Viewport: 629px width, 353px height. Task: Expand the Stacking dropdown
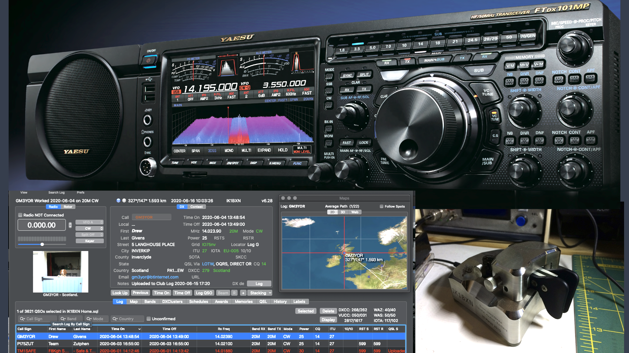pyautogui.click(x=260, y=293)
